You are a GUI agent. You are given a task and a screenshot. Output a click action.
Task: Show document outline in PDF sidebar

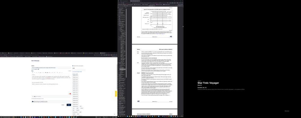119,7
